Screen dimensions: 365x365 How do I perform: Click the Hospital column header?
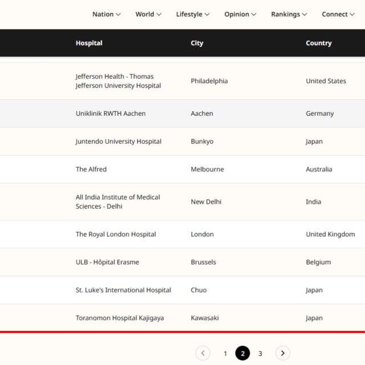(x=89, y=43)
